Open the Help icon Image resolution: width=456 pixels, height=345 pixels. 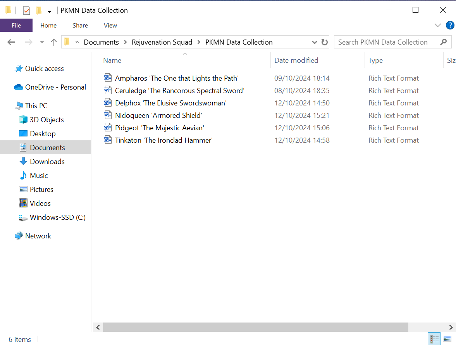[450, 25]
